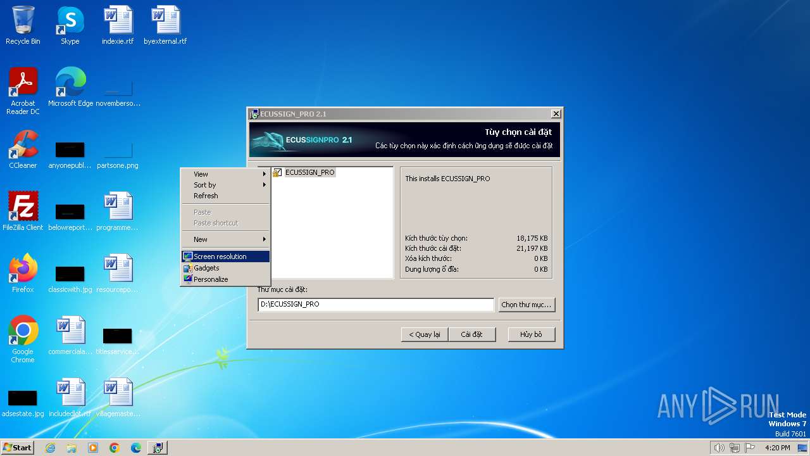
Task: Select the resourcepo... Word document icon
Action: [x=118, y=274]
